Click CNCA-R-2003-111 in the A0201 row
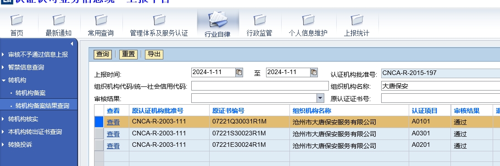The width and height of the screenshot is (500, 166). coord(159,145)
